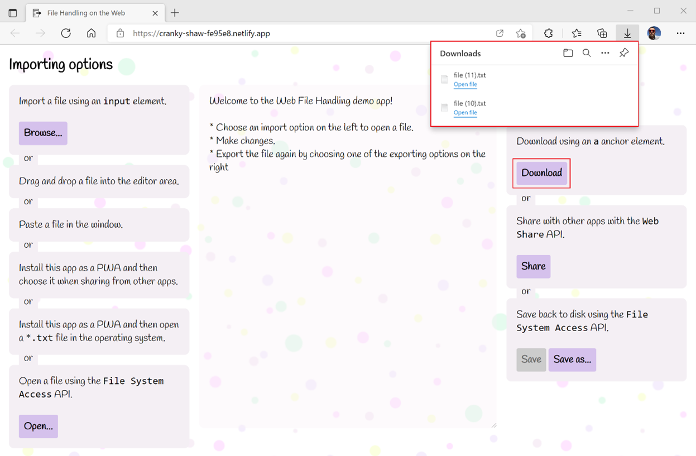
Task: Open browser Extensions puzzle icon
Action: [549, 33]
